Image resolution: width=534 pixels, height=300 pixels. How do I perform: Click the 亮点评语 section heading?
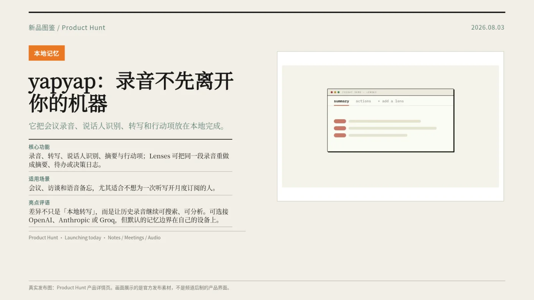click(39, 203)
